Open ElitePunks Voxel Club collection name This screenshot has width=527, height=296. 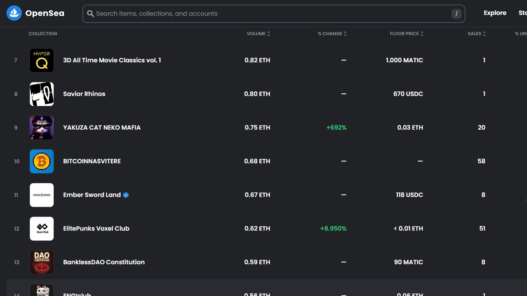pos(96,229)
